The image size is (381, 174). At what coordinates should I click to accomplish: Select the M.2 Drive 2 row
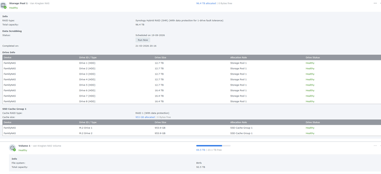click(x=192, y=133)
